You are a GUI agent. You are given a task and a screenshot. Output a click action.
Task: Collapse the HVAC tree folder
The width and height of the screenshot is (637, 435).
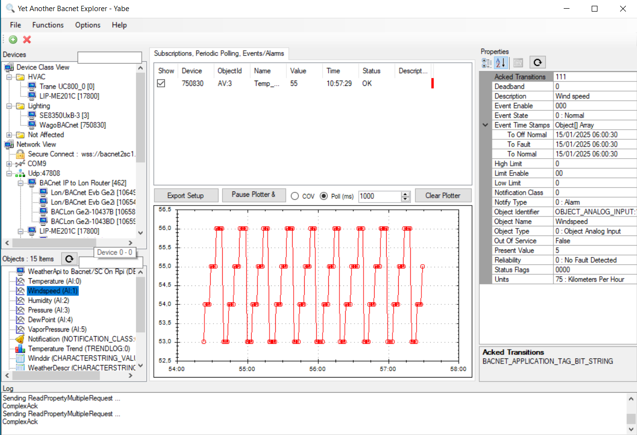click(x=9, y=77)
